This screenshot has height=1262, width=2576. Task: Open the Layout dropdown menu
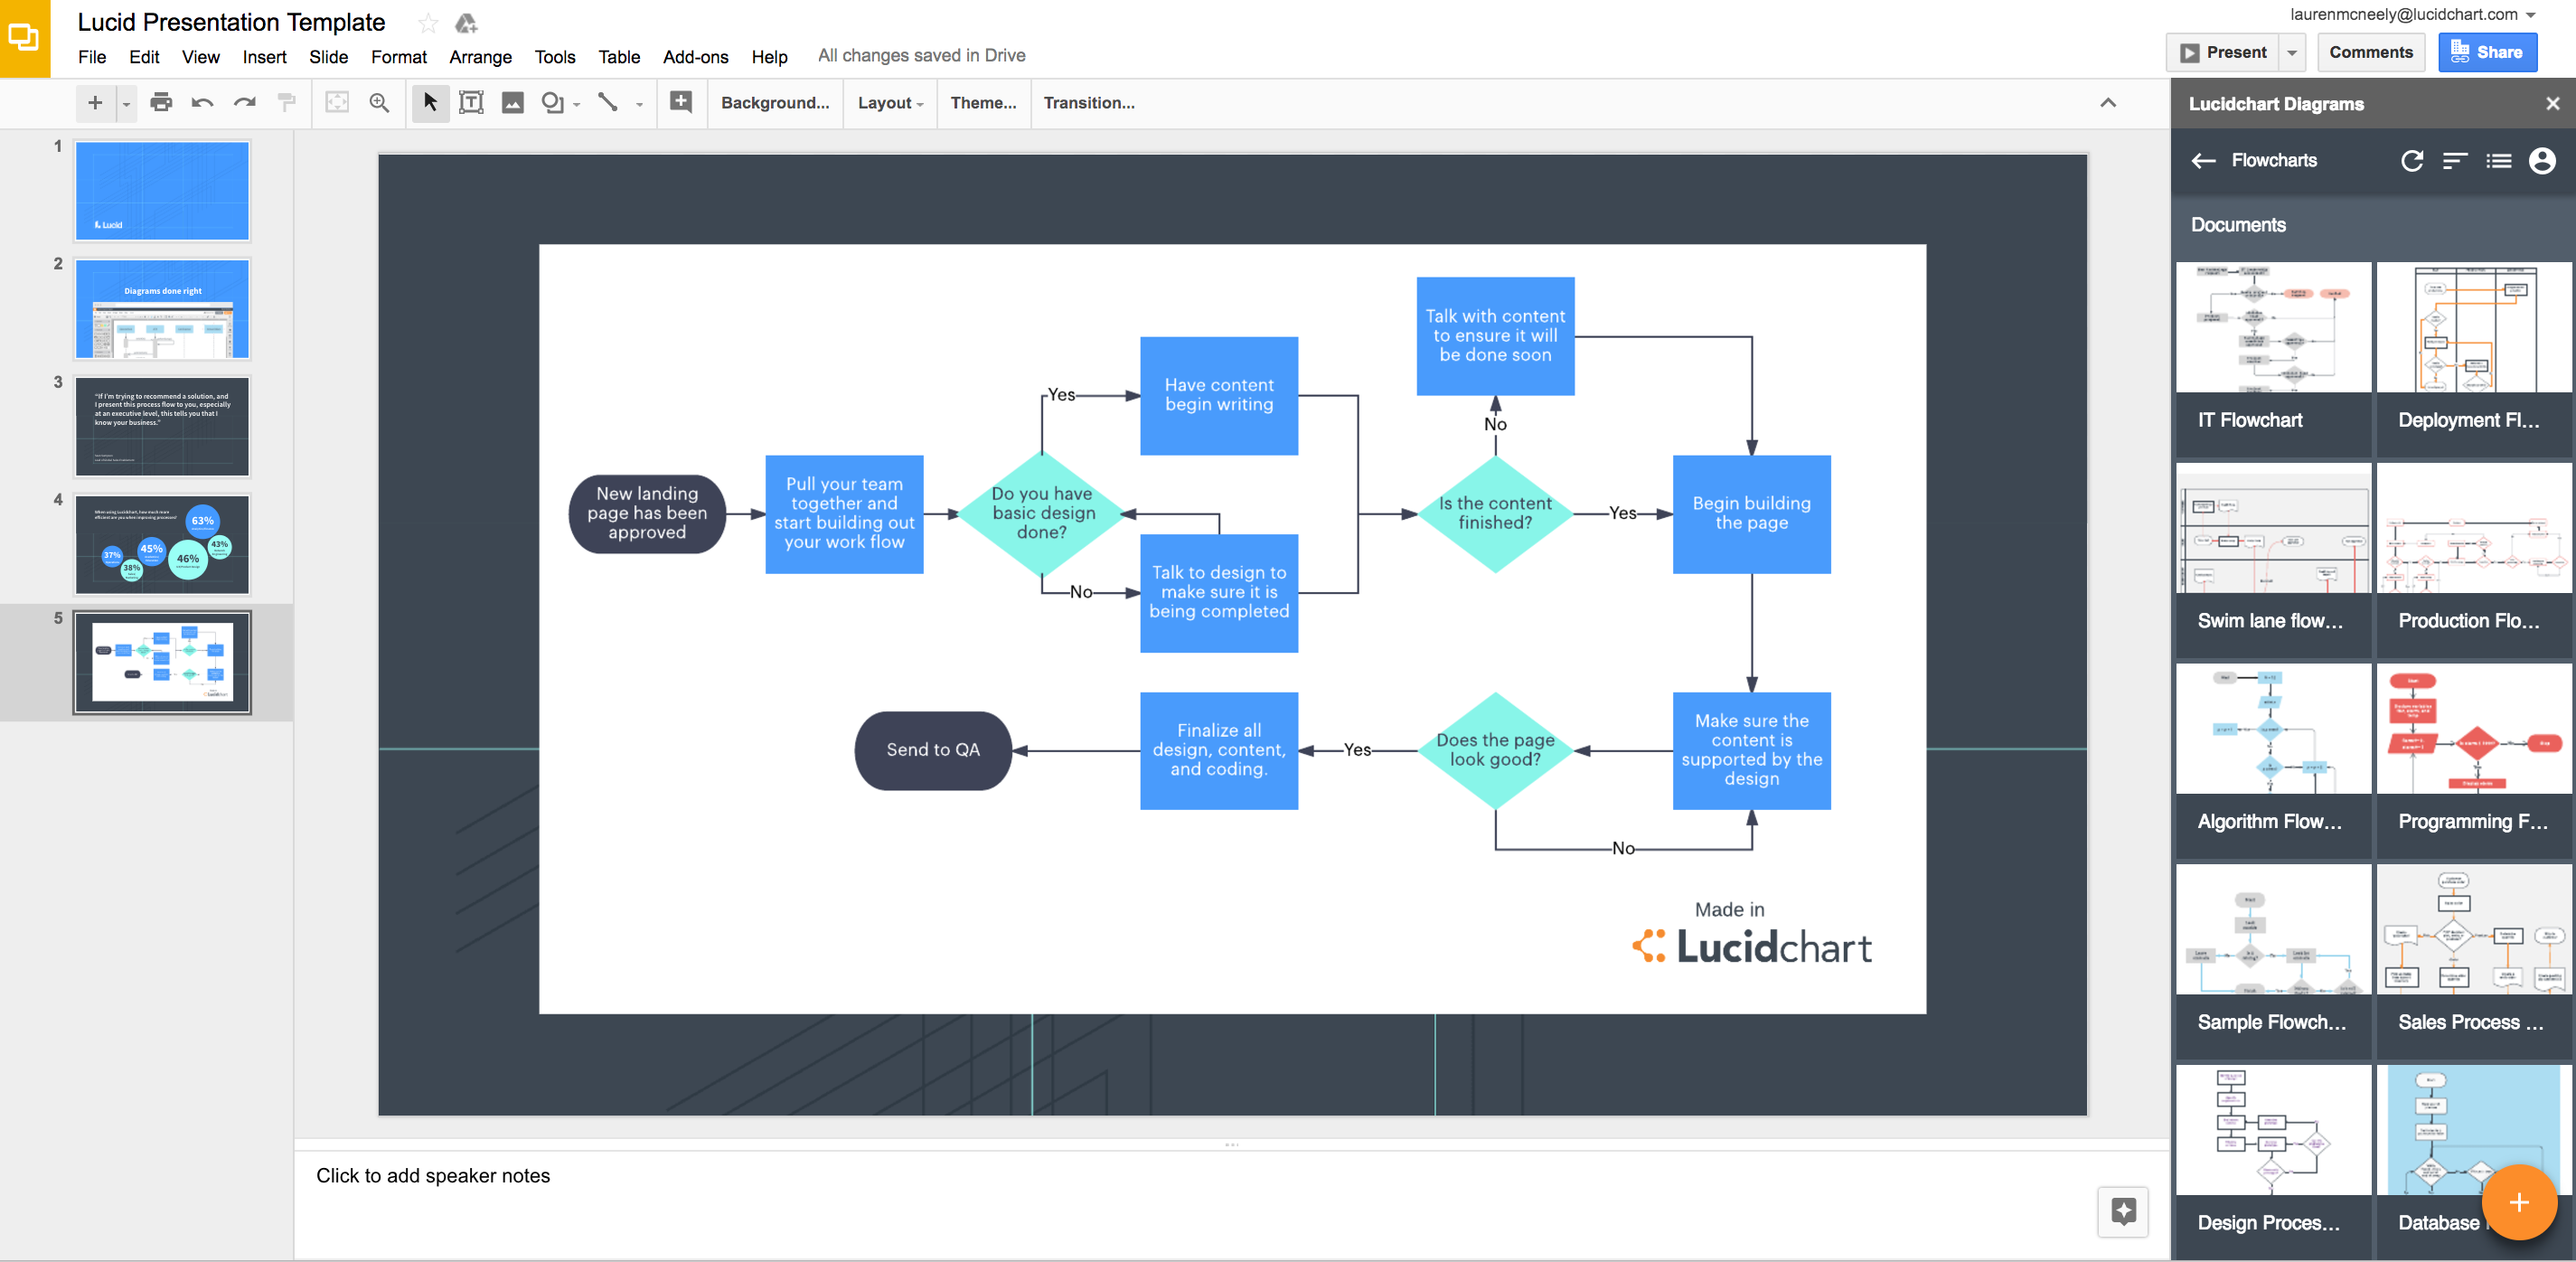(888, 104)
